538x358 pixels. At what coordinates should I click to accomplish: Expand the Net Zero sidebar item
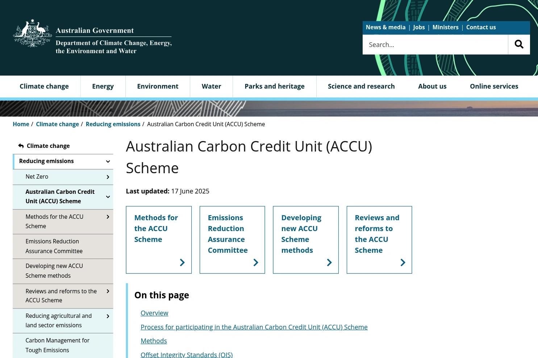click(108, 177)
